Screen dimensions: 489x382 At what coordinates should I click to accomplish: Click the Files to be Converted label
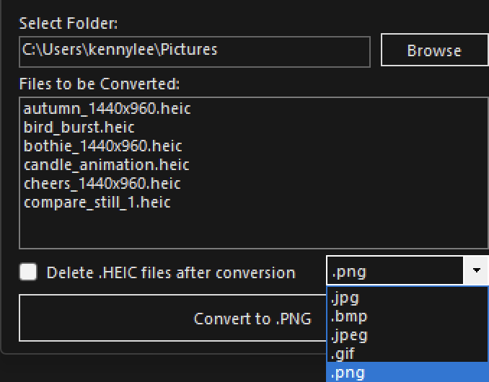pyautogui.click(x=99, y=84)
